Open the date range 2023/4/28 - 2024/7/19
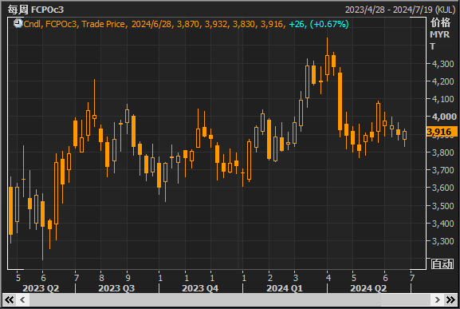 [x=400, y=10]
